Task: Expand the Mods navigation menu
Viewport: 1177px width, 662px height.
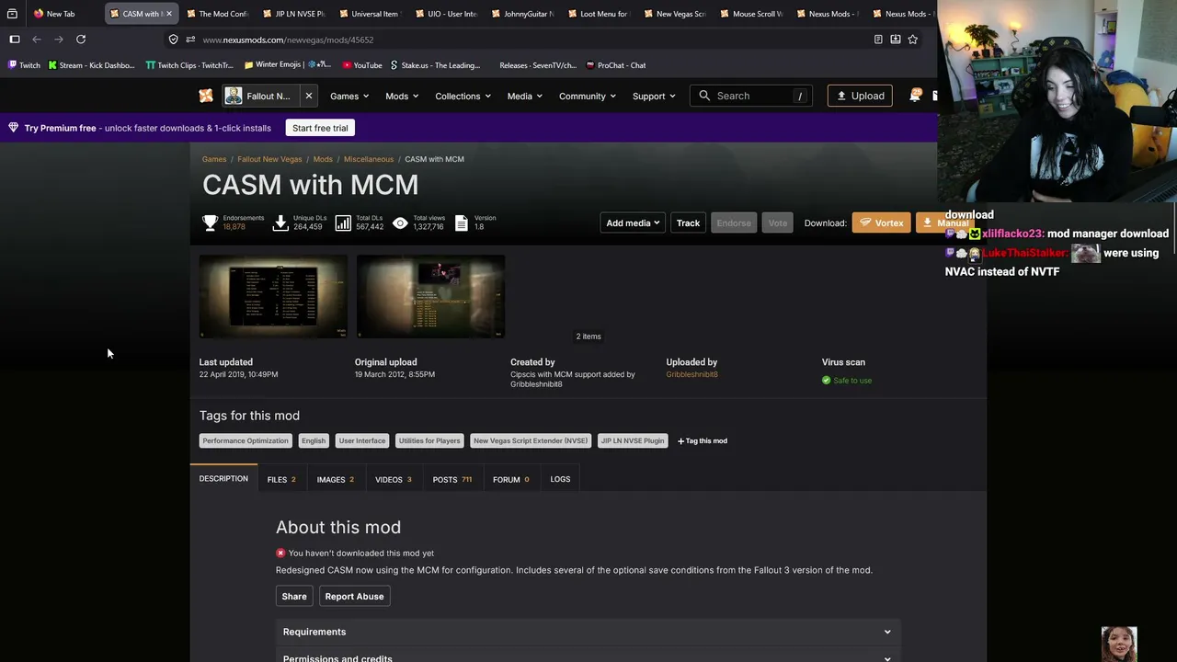Action: (x=402, y=96)
